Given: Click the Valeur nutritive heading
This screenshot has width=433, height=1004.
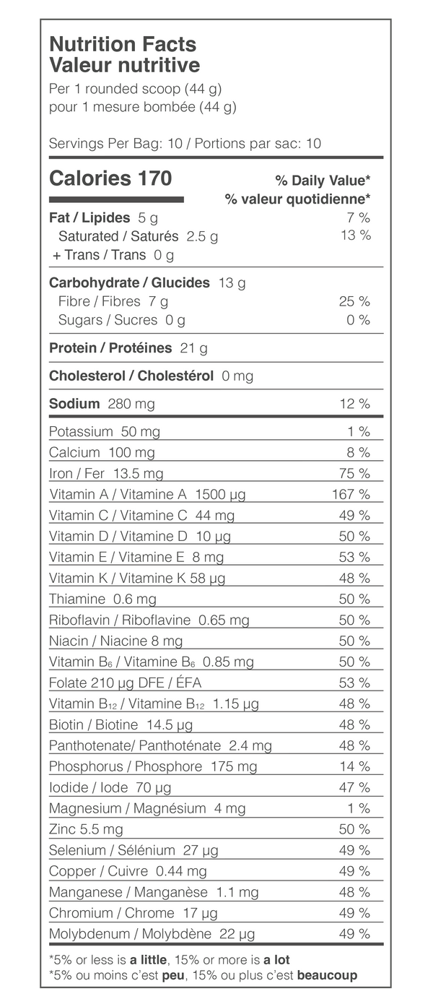Looking at the screenshot, I should point(124,66).
